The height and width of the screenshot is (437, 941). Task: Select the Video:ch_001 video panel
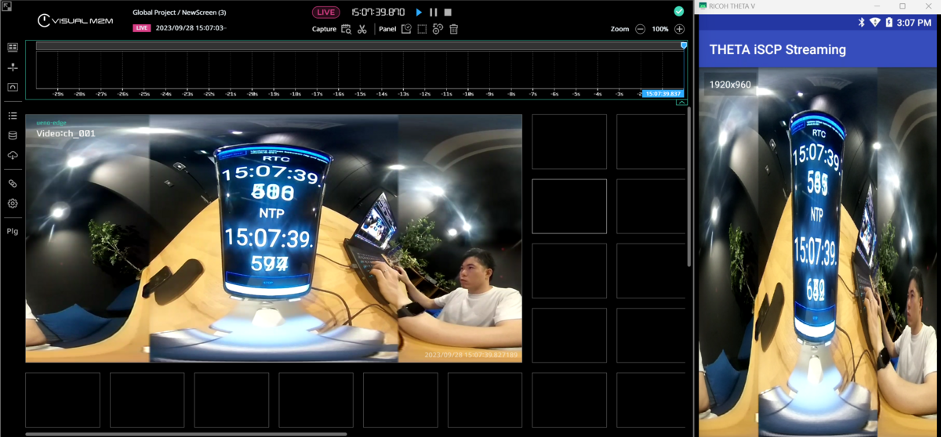(274, 239)
